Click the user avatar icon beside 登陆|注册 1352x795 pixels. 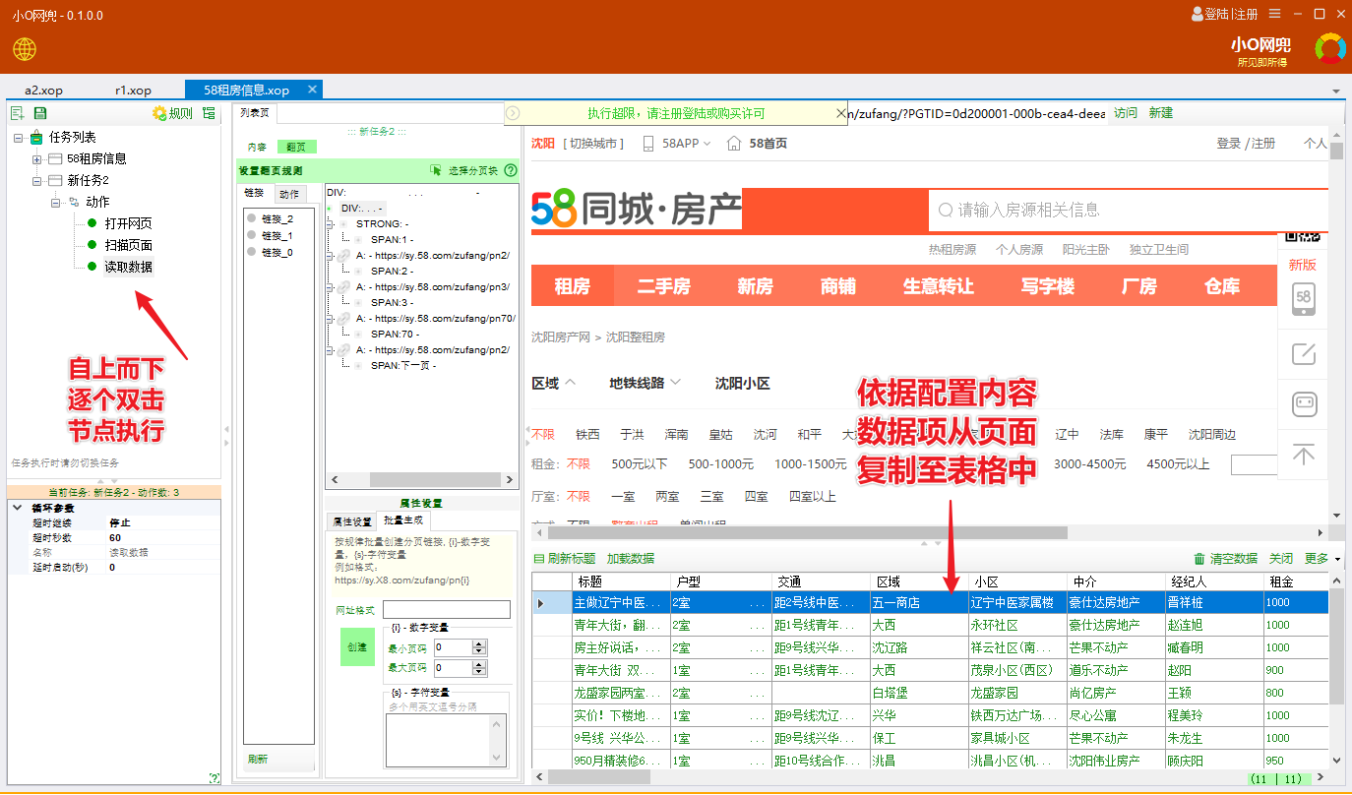point(1198,14)
